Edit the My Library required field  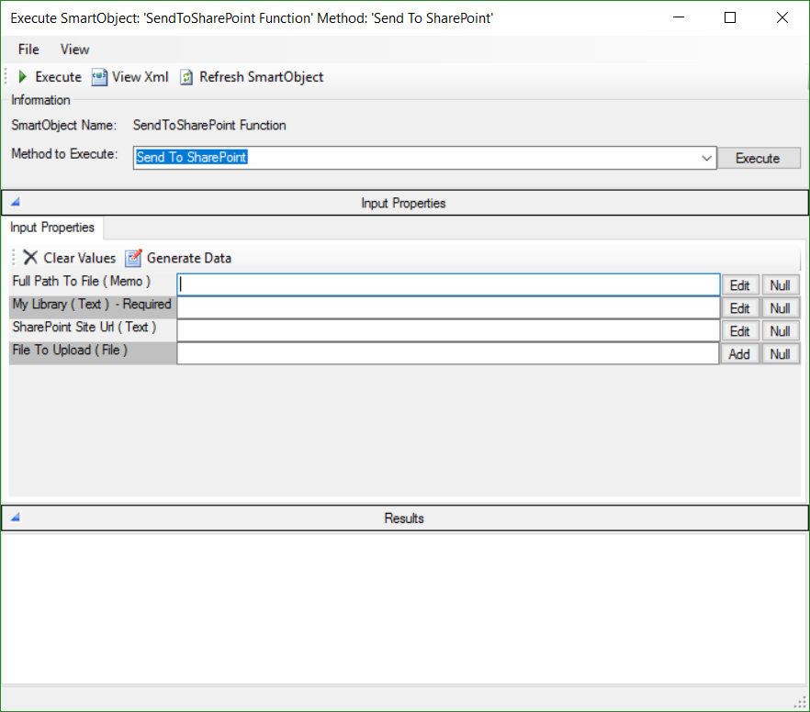740,307
